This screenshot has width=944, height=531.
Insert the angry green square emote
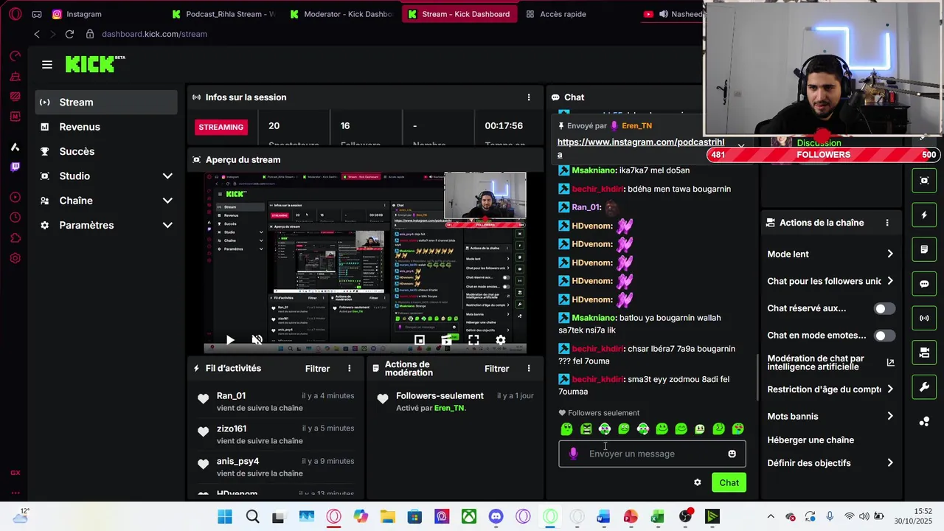(x=586, y=428)
